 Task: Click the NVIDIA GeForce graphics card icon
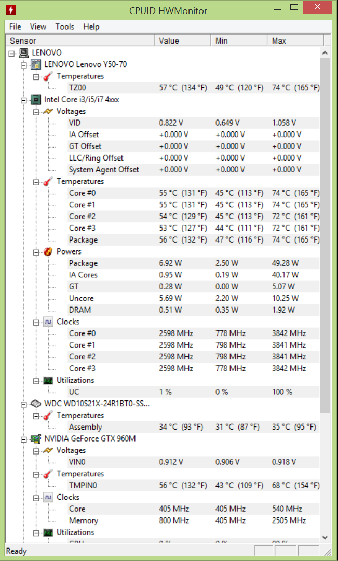coord(35,438)
